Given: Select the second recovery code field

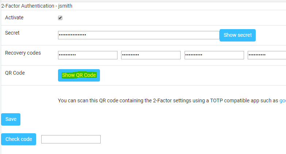Looking at the screenshot, I should tap(151, 55).
